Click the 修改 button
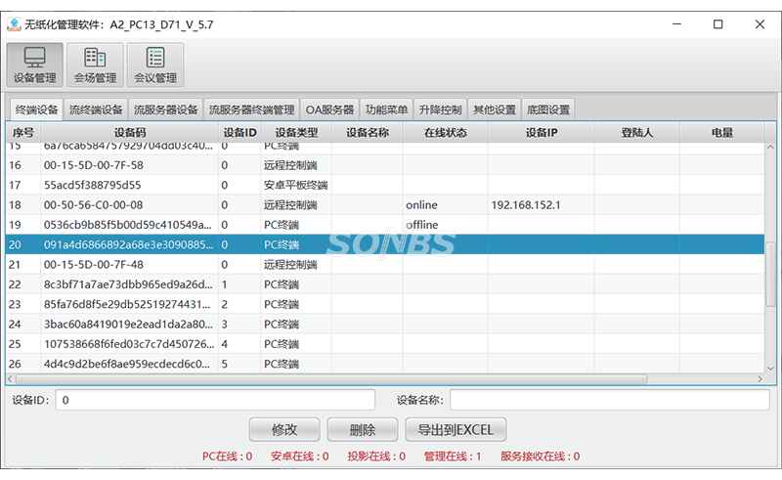 284,429
